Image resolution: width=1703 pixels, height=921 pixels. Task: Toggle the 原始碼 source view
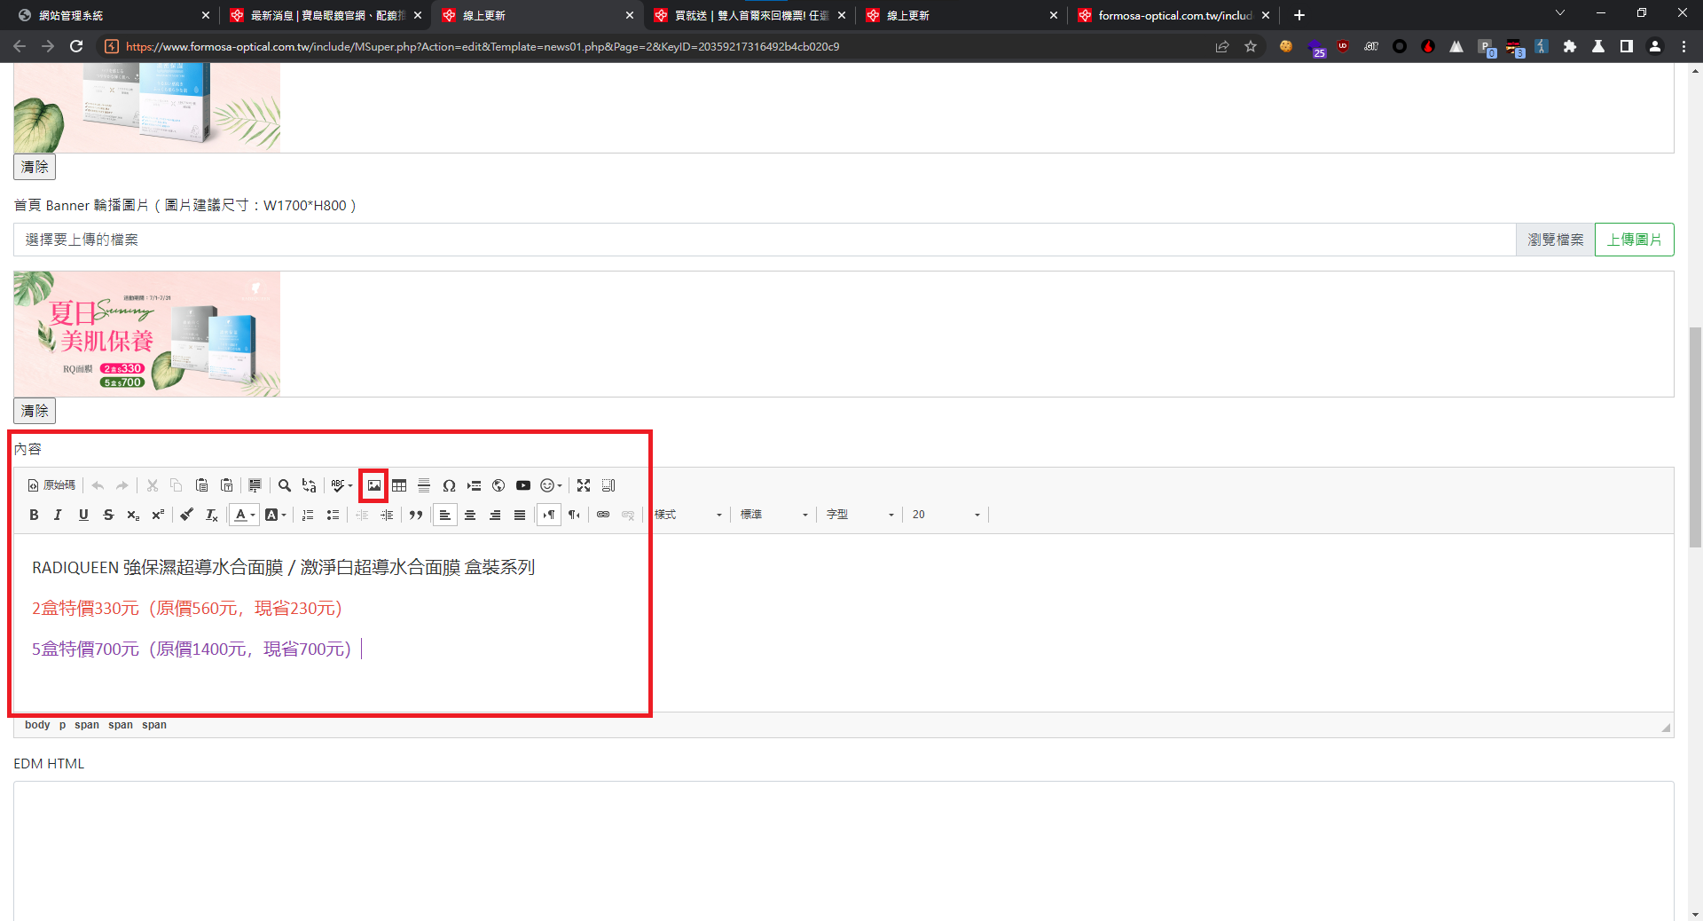(x=51, y=485)
